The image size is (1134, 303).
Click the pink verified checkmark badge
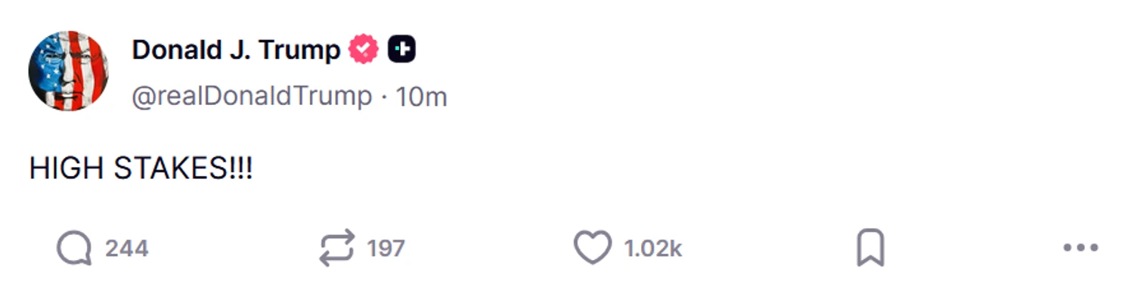coord(364,50)
